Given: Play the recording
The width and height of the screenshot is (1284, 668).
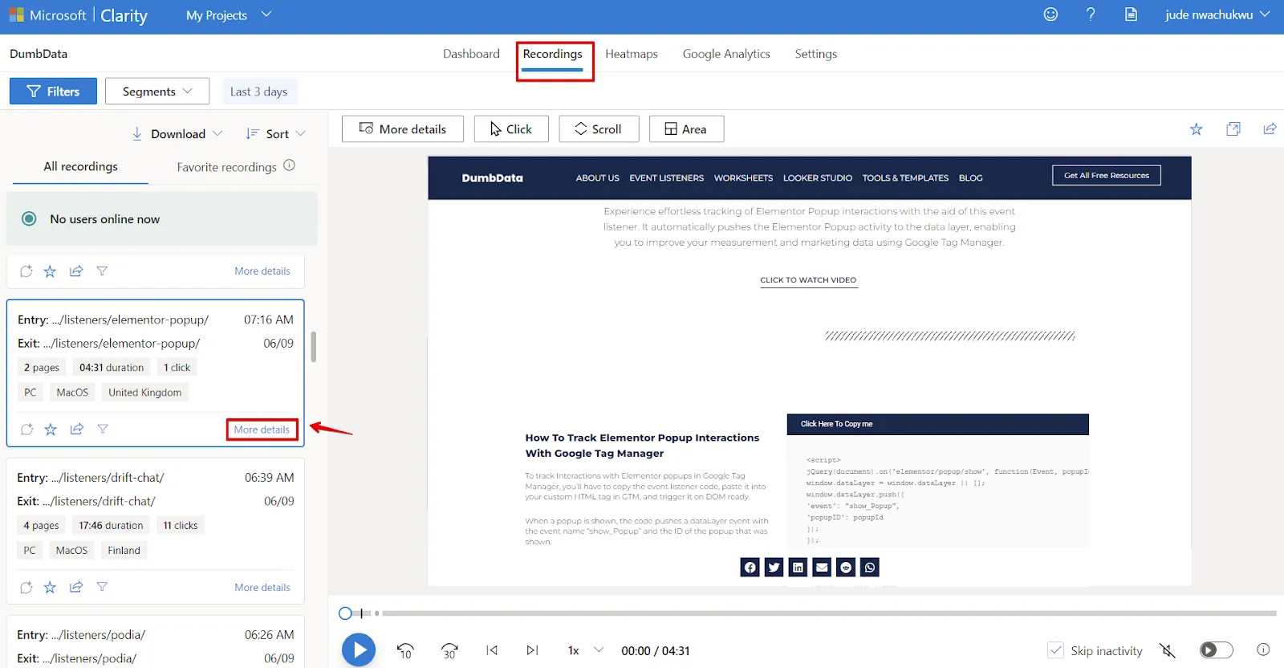Looking at the screenshot, I should point(359,650).
